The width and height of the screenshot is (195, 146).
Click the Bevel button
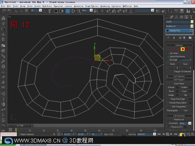pyautogui.click(x=171, y=91)
